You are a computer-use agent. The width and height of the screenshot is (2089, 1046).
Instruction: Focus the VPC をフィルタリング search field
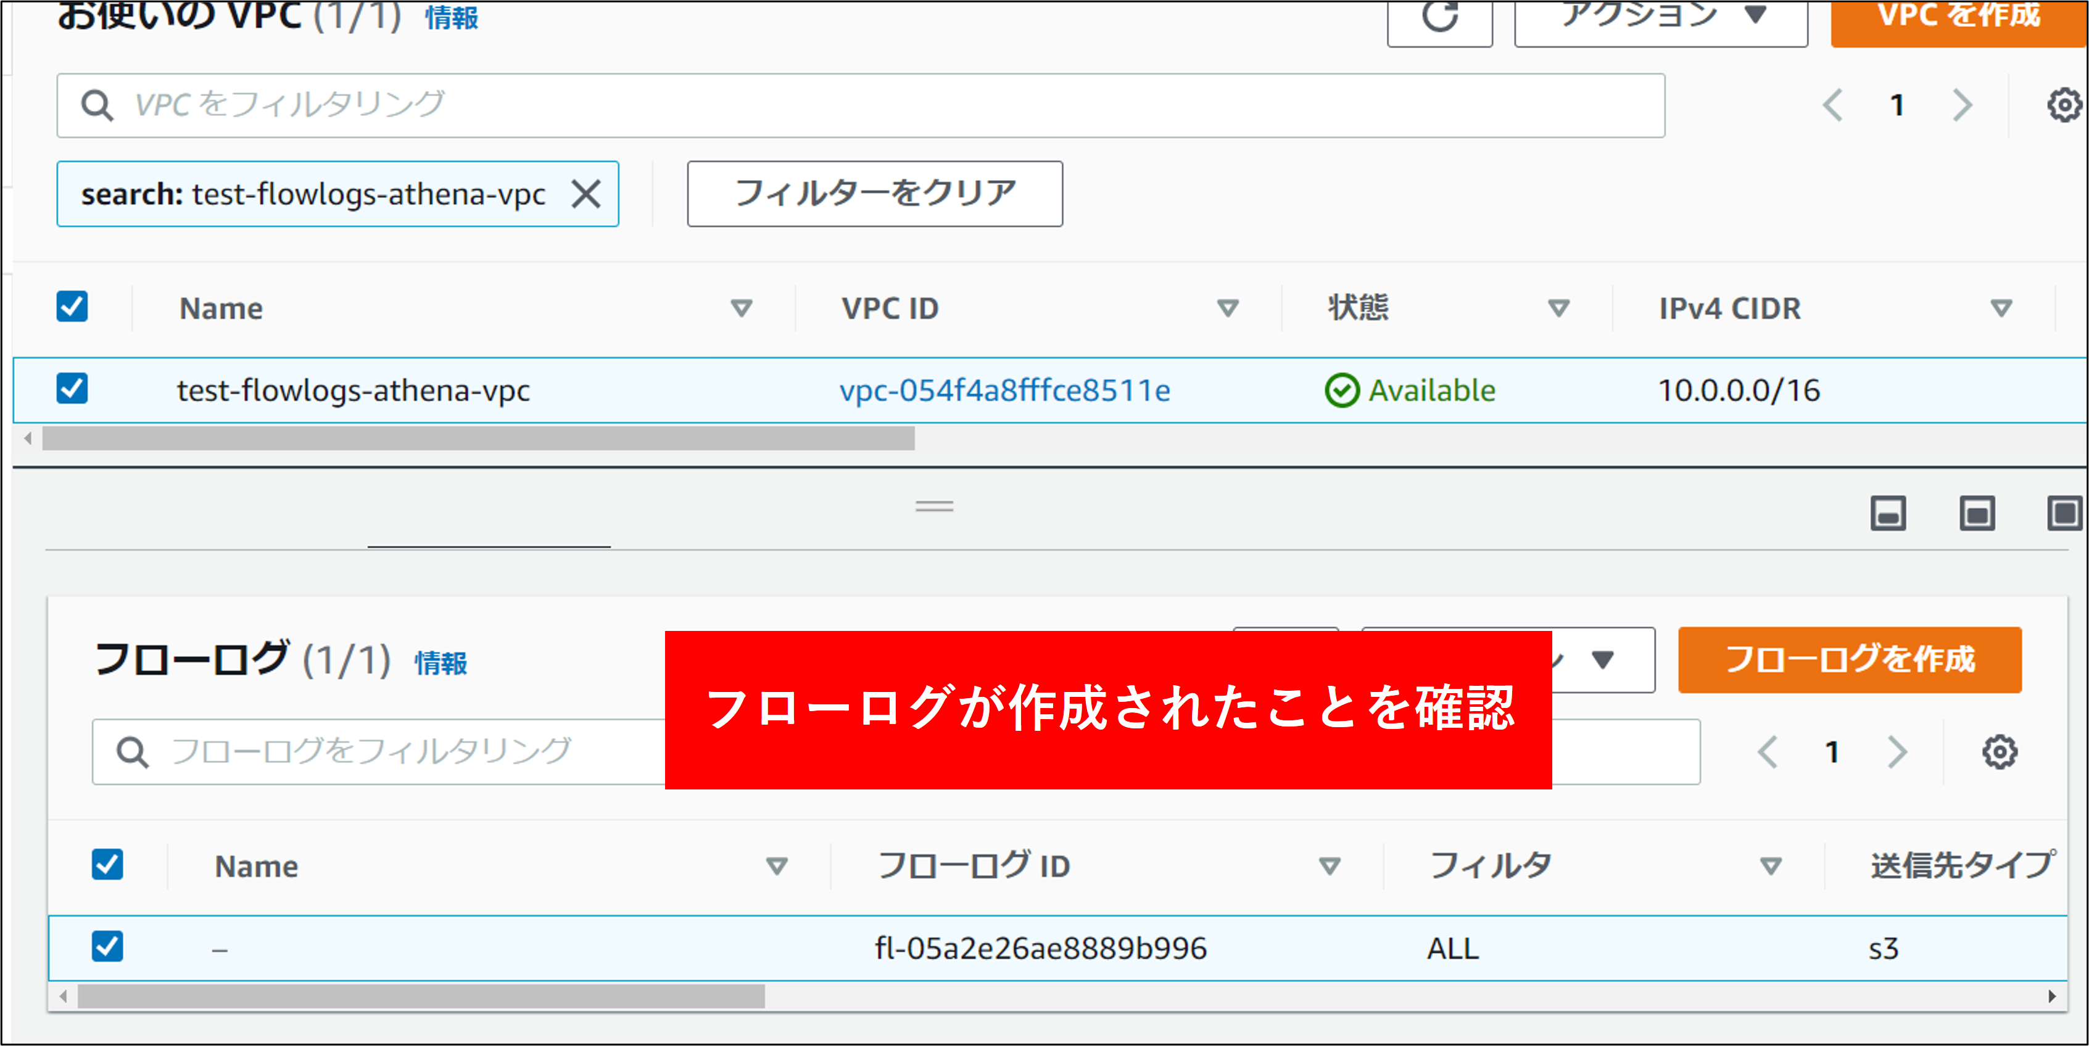[859, 105]
